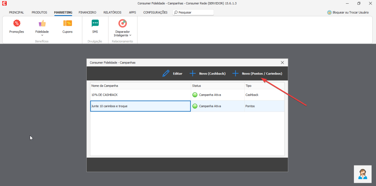The height and width of the screenshot is (186, 376).
Task: Click the Fidelidade thumbs-up icon
Action: pyautogui.click(x=42, y=23)
